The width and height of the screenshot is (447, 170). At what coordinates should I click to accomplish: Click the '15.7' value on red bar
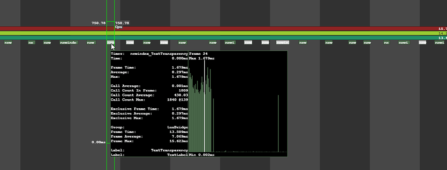point(443,29)
